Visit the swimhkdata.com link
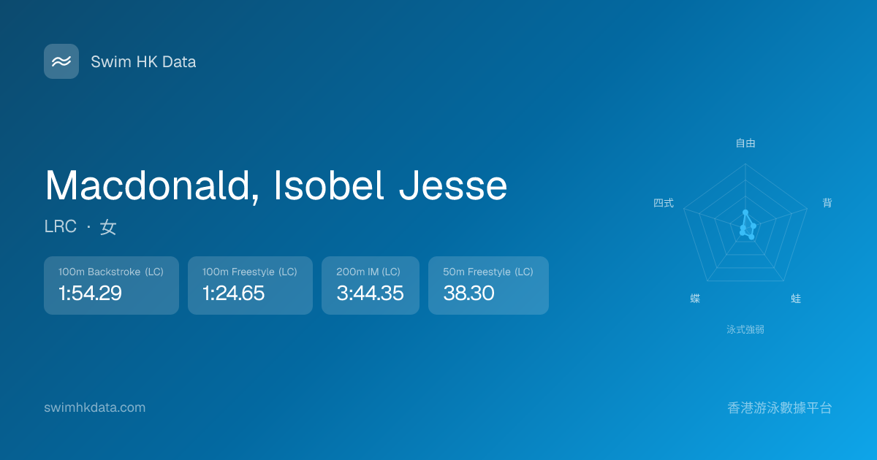Screen dimensions: 877x460 pos(94,407)
